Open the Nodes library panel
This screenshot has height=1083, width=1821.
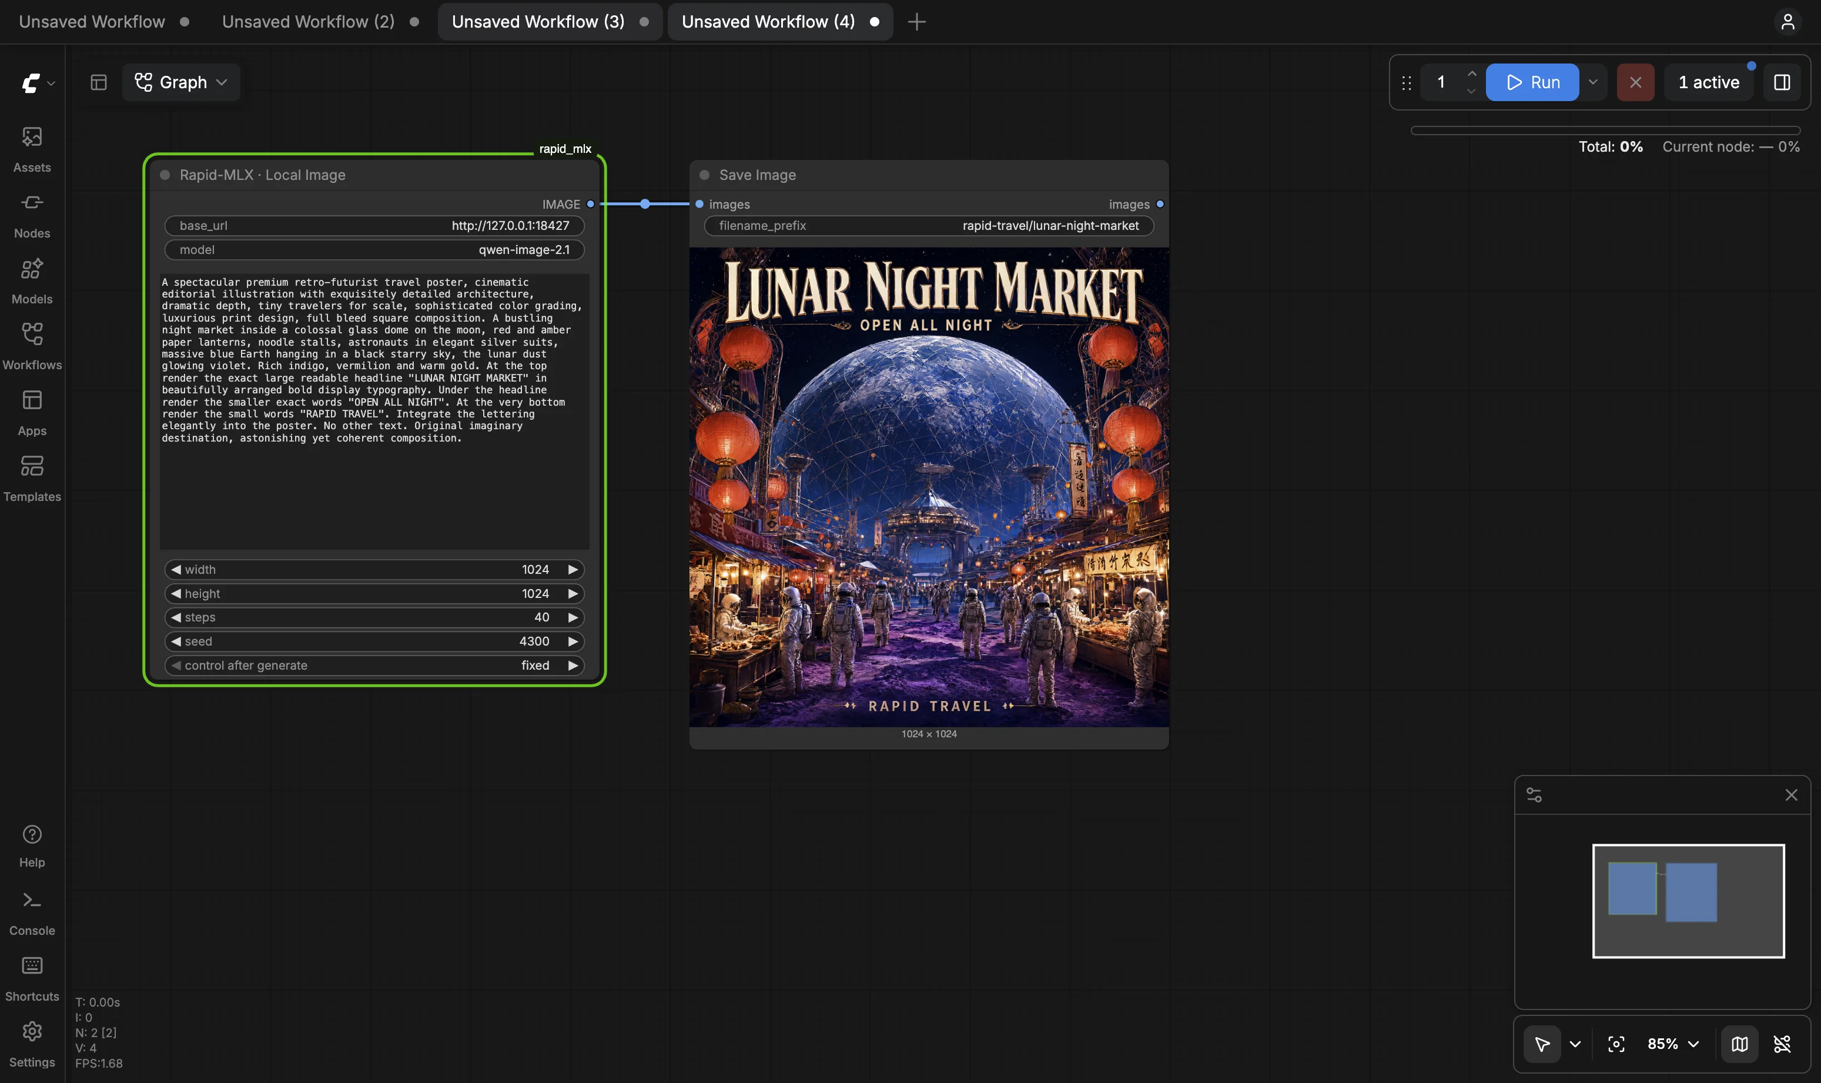(x=32, y=215)
